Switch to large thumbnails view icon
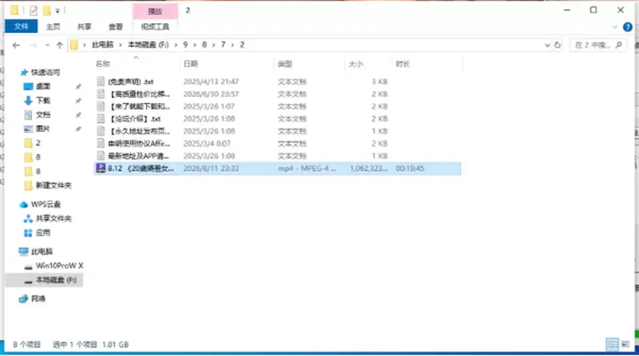 point(626,344)
